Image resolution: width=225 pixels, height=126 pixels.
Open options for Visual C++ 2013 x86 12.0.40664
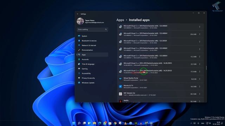tap(200, 57)
